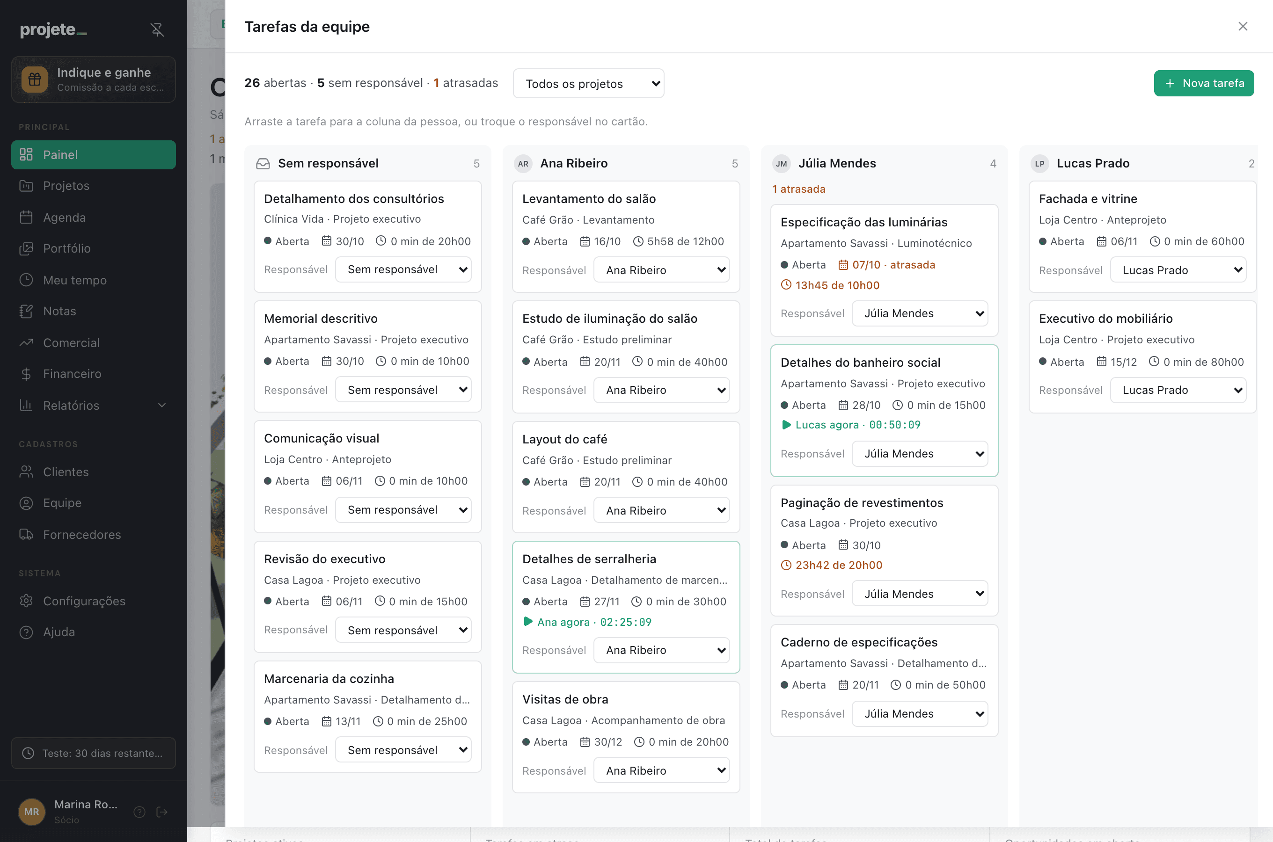Open responsável dropdown for Memorial descritivo

[x=403, y=389]
